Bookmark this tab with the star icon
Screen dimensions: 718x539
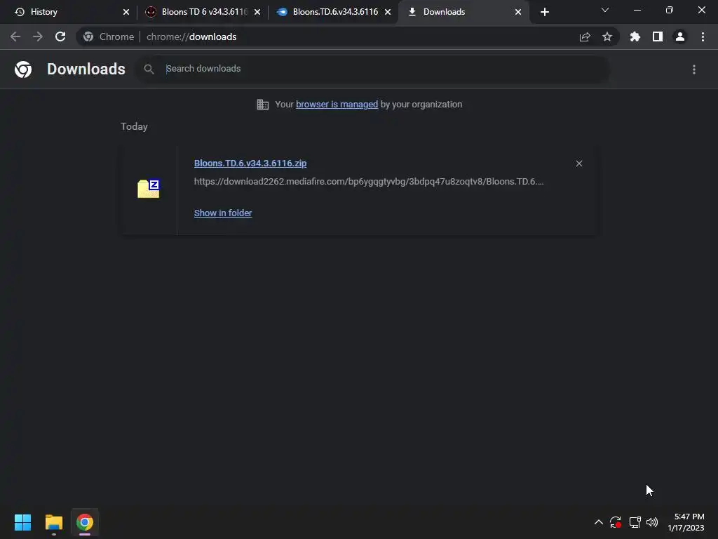607,36
